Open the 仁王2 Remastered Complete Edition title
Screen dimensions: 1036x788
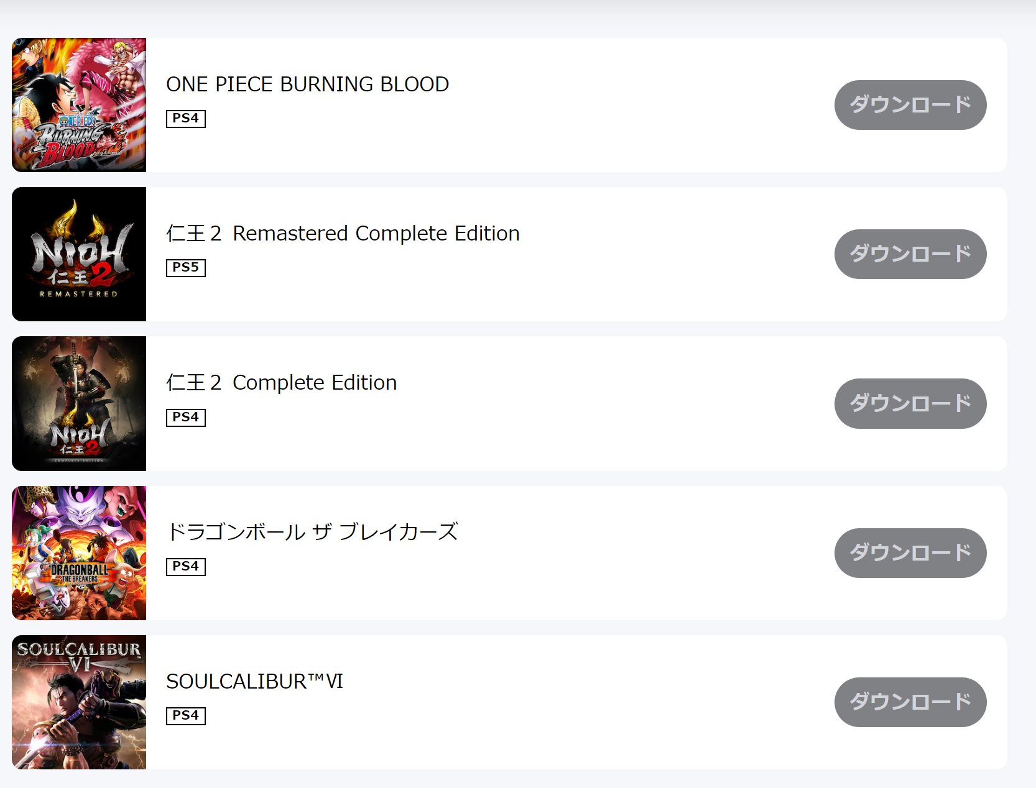(343, 234)
